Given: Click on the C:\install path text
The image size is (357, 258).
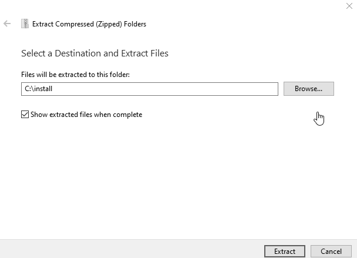Looking at the screenshot, I should [39, 89].
